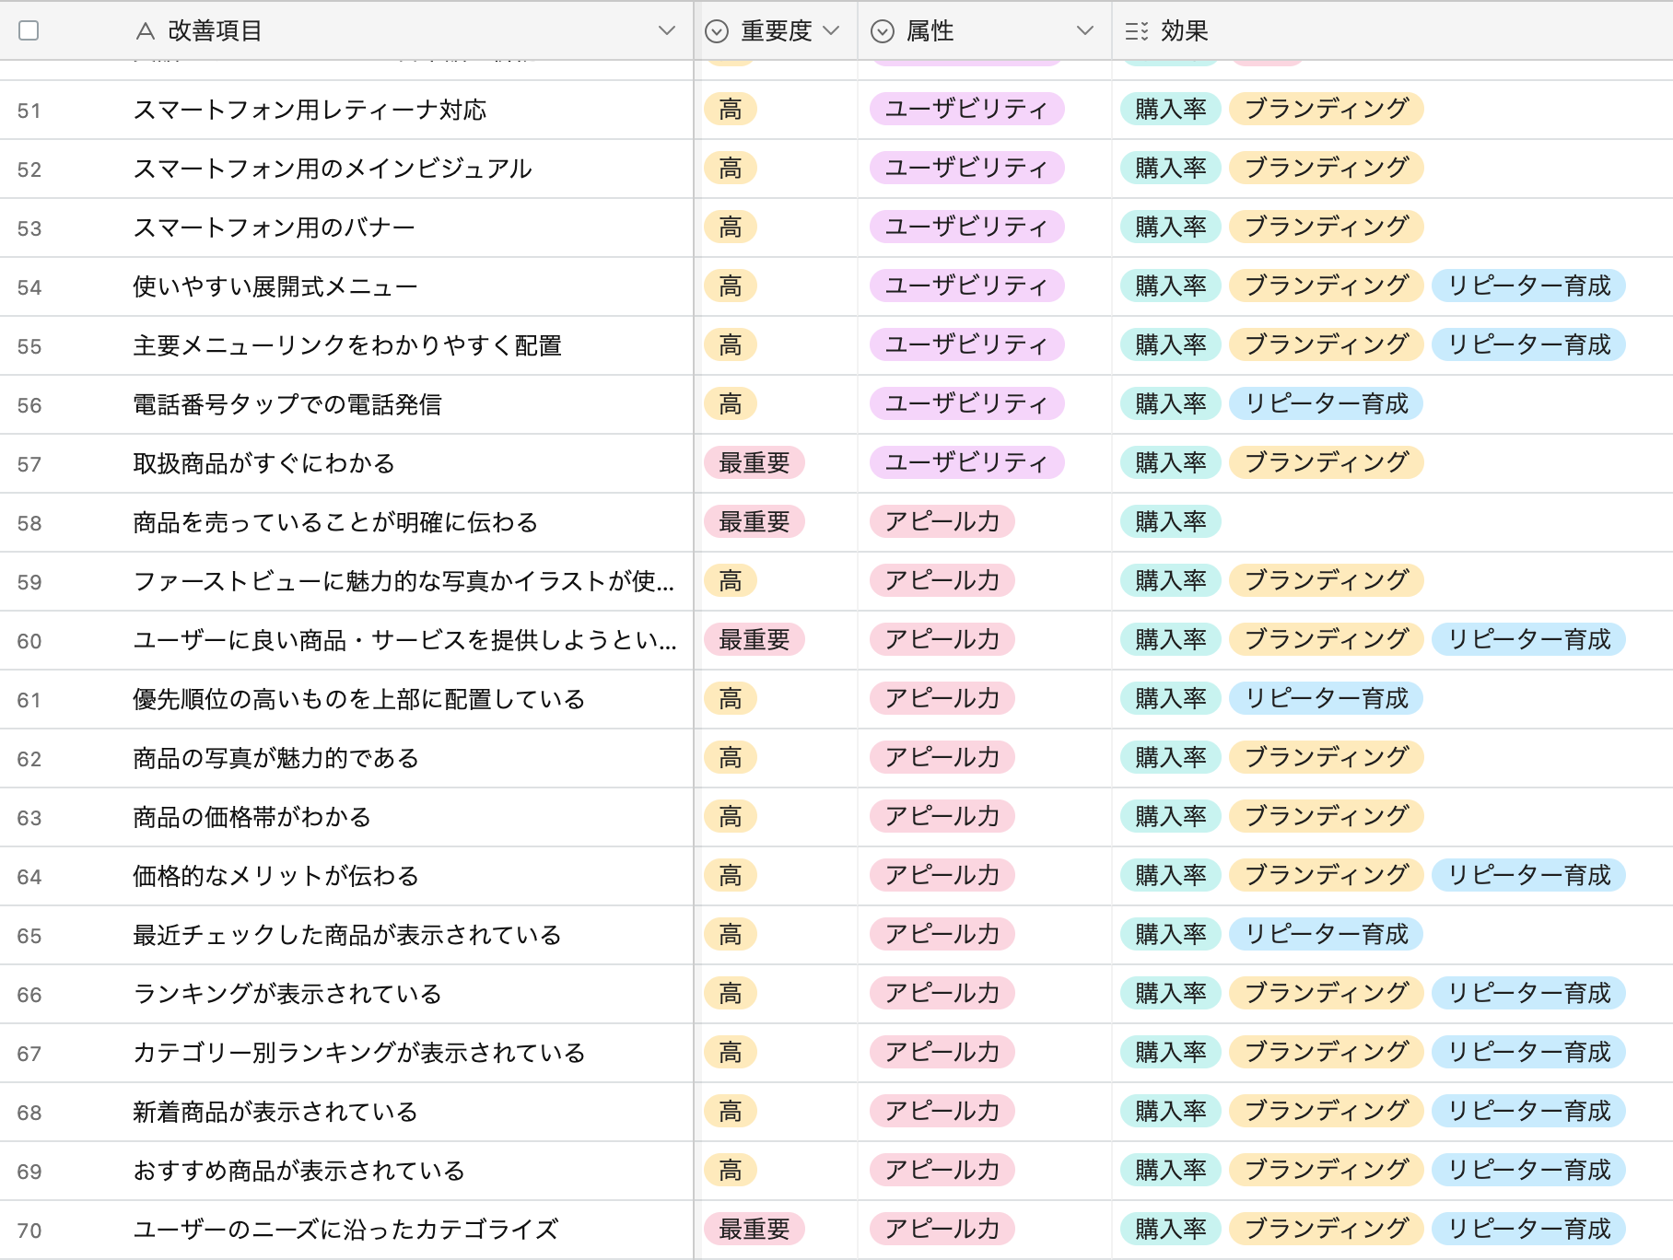Open the 属性 column dropdown arrow
The image size is (1673, 1260).
coord(1085,30)
